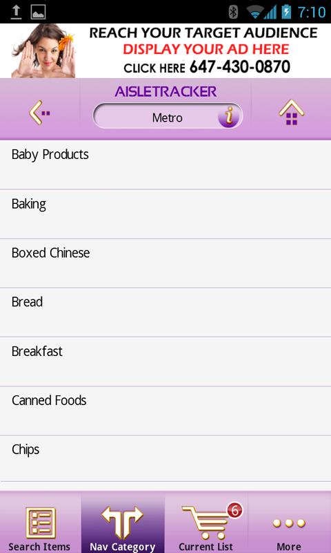Change store using Metro selector
The image size is (331, 553).
[x=168, y=116]
